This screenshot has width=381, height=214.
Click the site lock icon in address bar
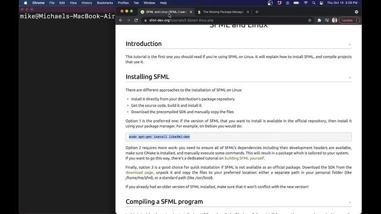coord(145,20)
